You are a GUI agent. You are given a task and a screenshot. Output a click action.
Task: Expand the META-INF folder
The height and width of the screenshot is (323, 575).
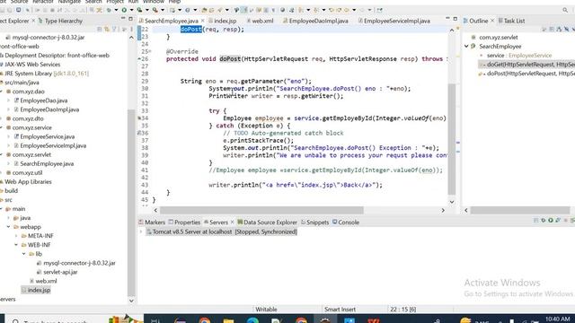point(16,236)
